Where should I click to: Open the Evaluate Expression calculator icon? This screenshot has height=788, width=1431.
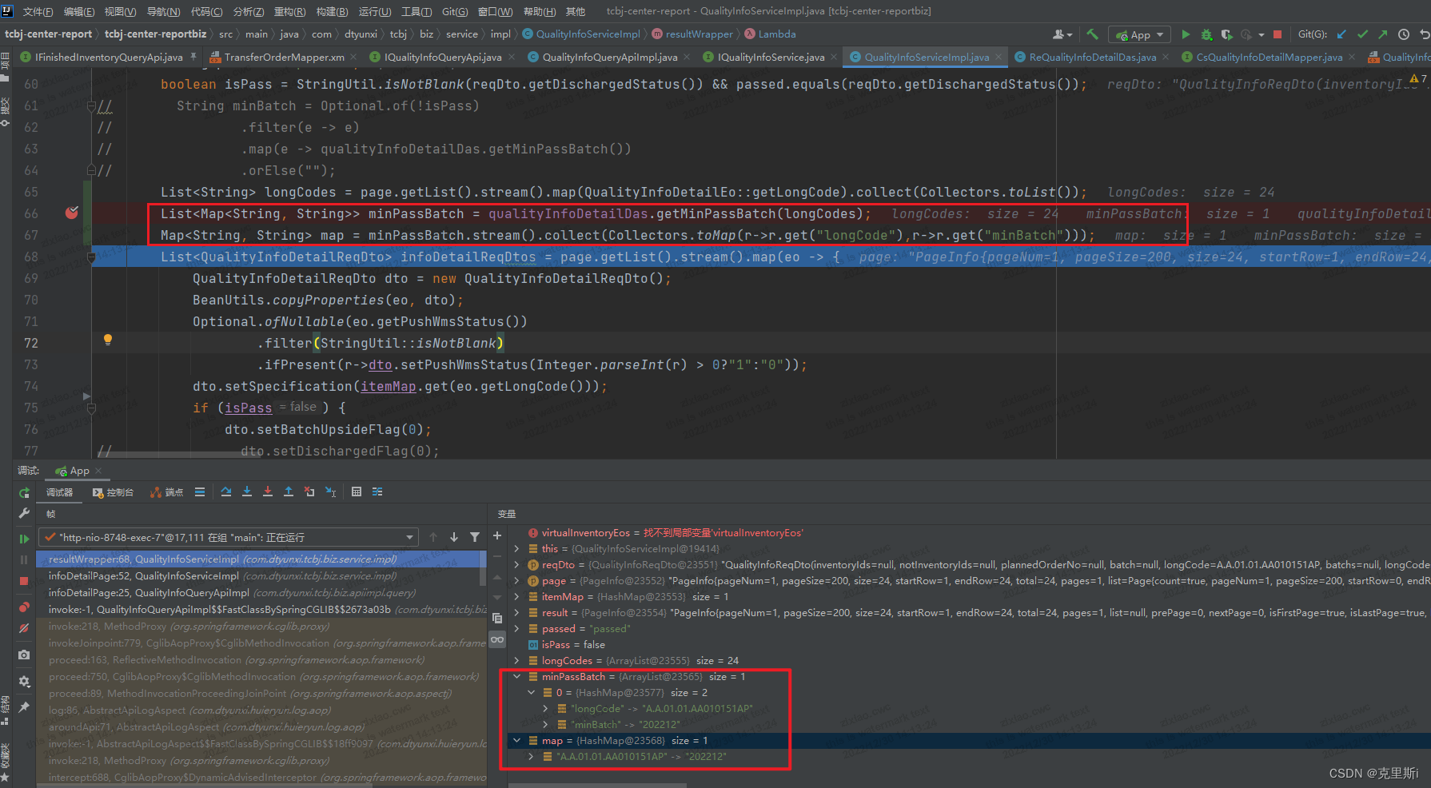click(x=357, y=492)
